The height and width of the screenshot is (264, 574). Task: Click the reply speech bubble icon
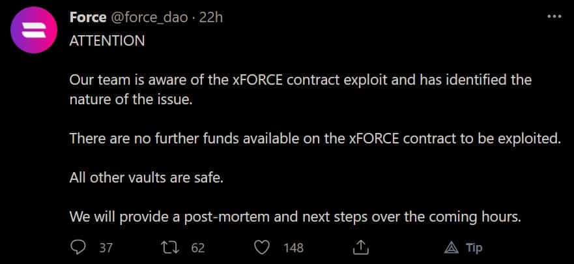click(x=78, y=248)
